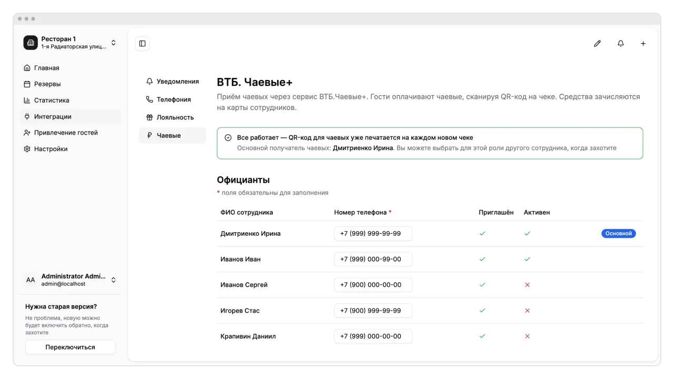The width and height of the screenshot is (674, 379).
Task: Click Приглашён checkmark for Крапивин Даниил
Action: click(x=482, y=336)
